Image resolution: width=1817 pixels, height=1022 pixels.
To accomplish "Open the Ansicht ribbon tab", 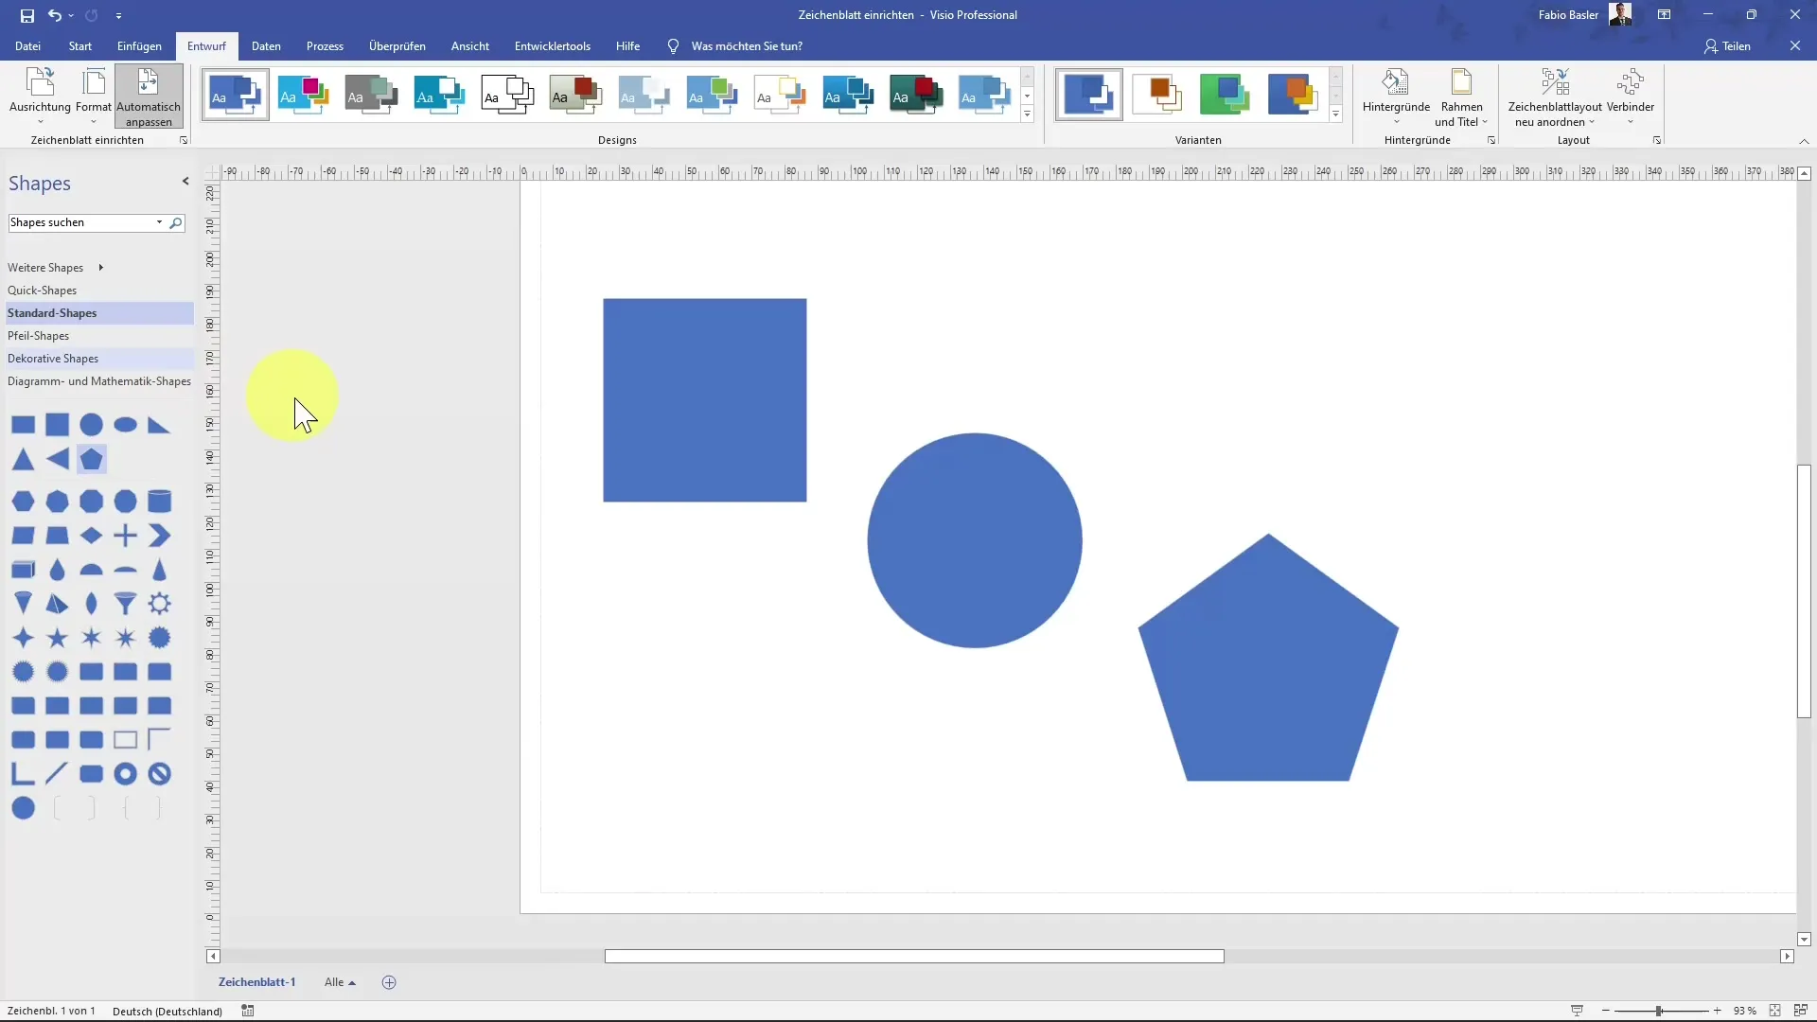I will pos(470,46).
